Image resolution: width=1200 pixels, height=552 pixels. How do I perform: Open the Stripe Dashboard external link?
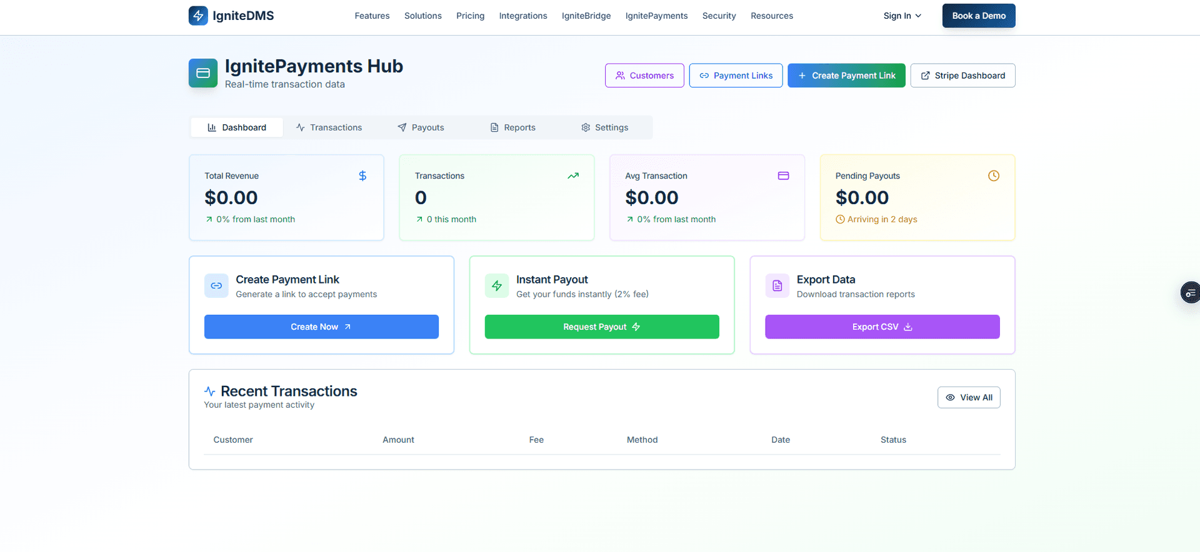pos(963,76)
